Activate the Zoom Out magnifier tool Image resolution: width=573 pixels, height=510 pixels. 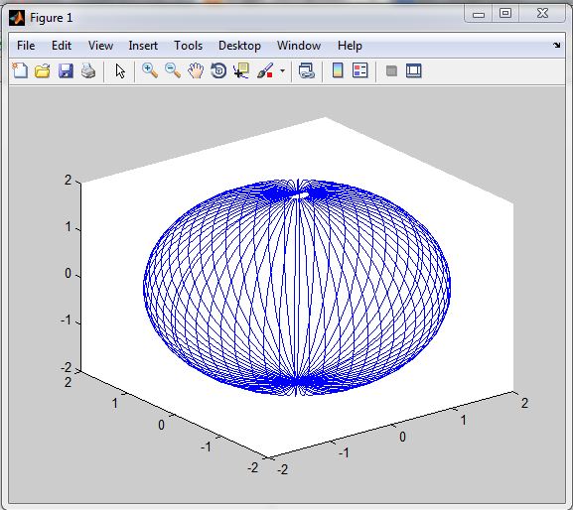coord(173,70)
